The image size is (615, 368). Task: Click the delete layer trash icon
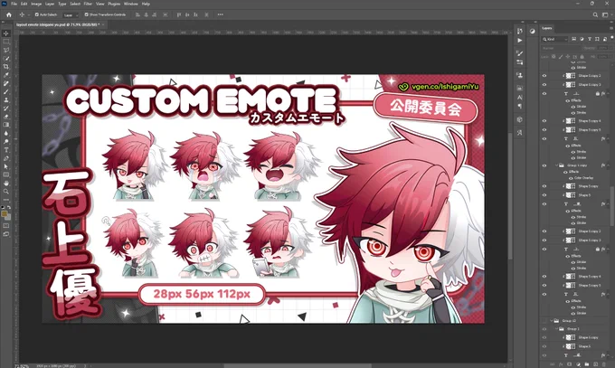[x=604, y=364]
